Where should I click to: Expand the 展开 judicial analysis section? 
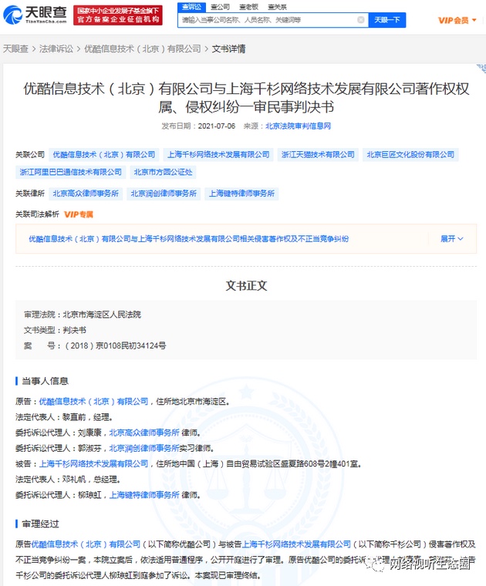451,239
